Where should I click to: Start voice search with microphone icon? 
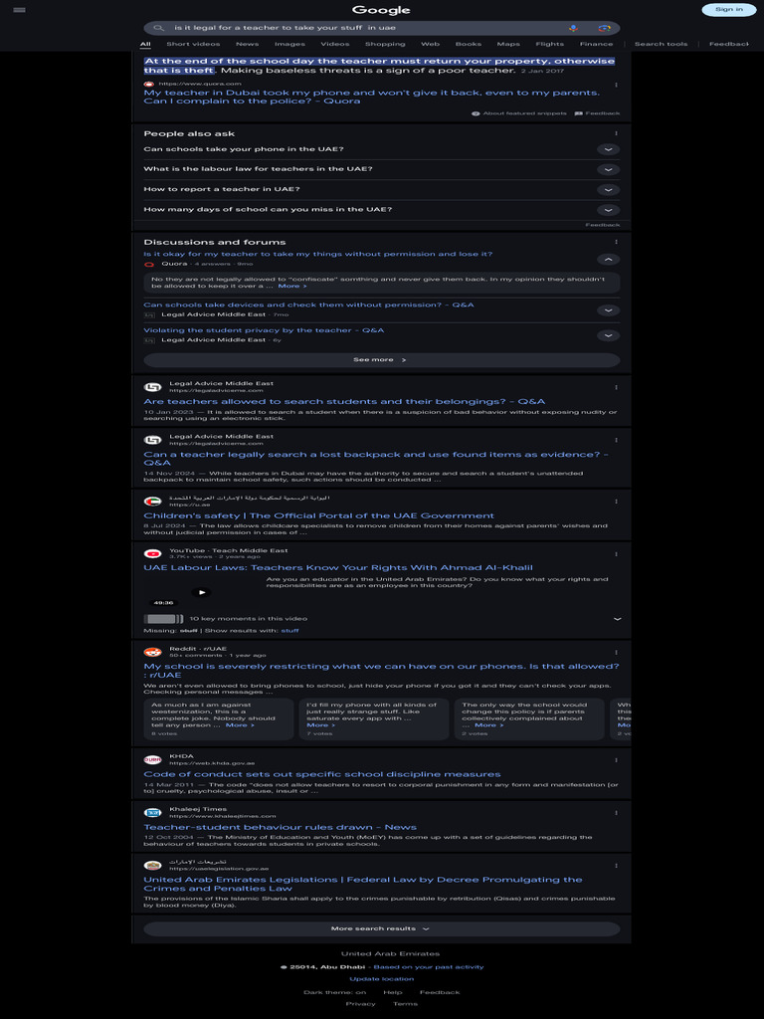point(573,28)
